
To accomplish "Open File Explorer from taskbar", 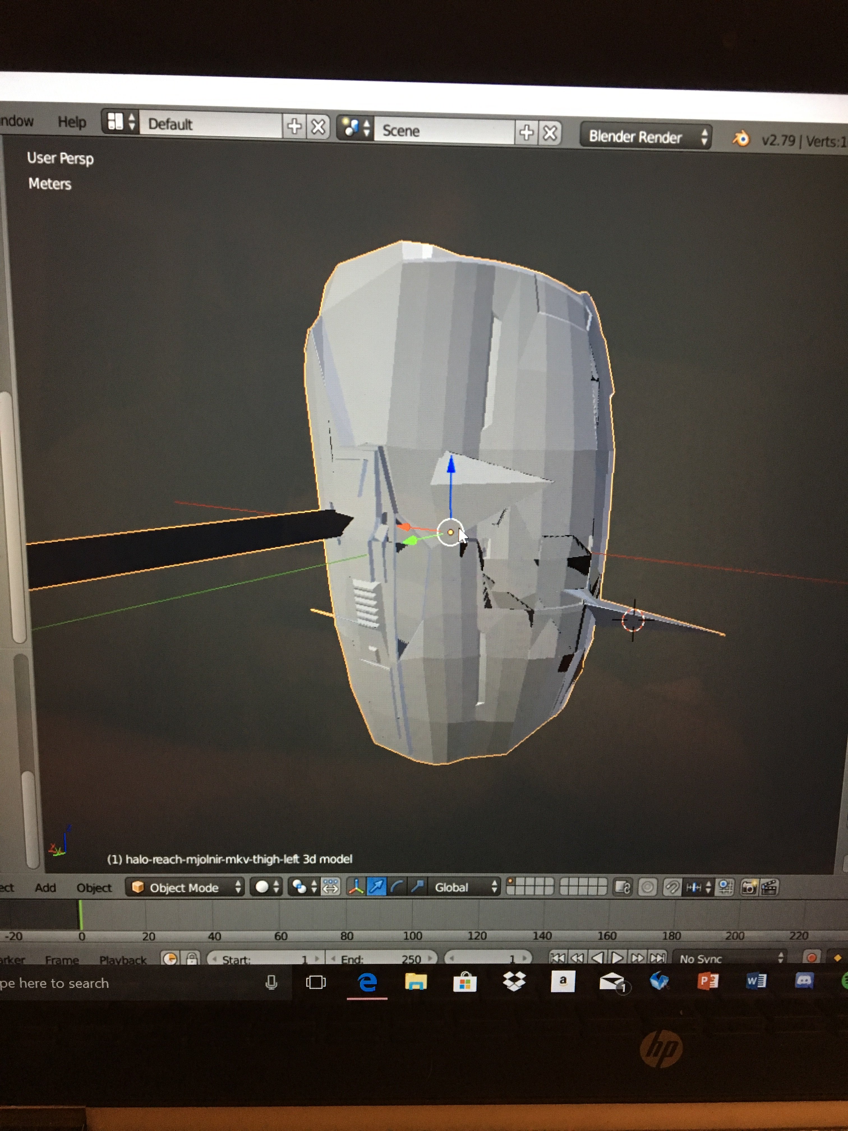I will (416, 982).
